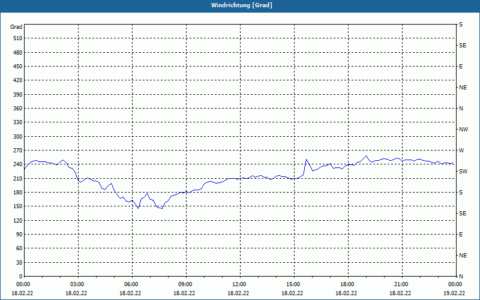The height and width of the screenshot is (300, 480).
Task: Click the 19.02.22 date label
Action: (454, 293)
